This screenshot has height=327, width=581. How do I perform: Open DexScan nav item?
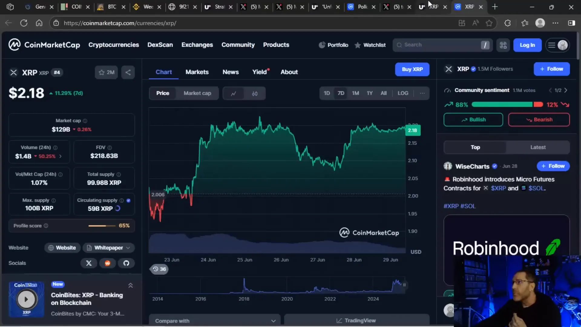[x=160, y=45]
